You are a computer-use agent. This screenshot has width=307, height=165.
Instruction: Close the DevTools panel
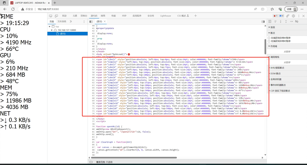(303, 16)
